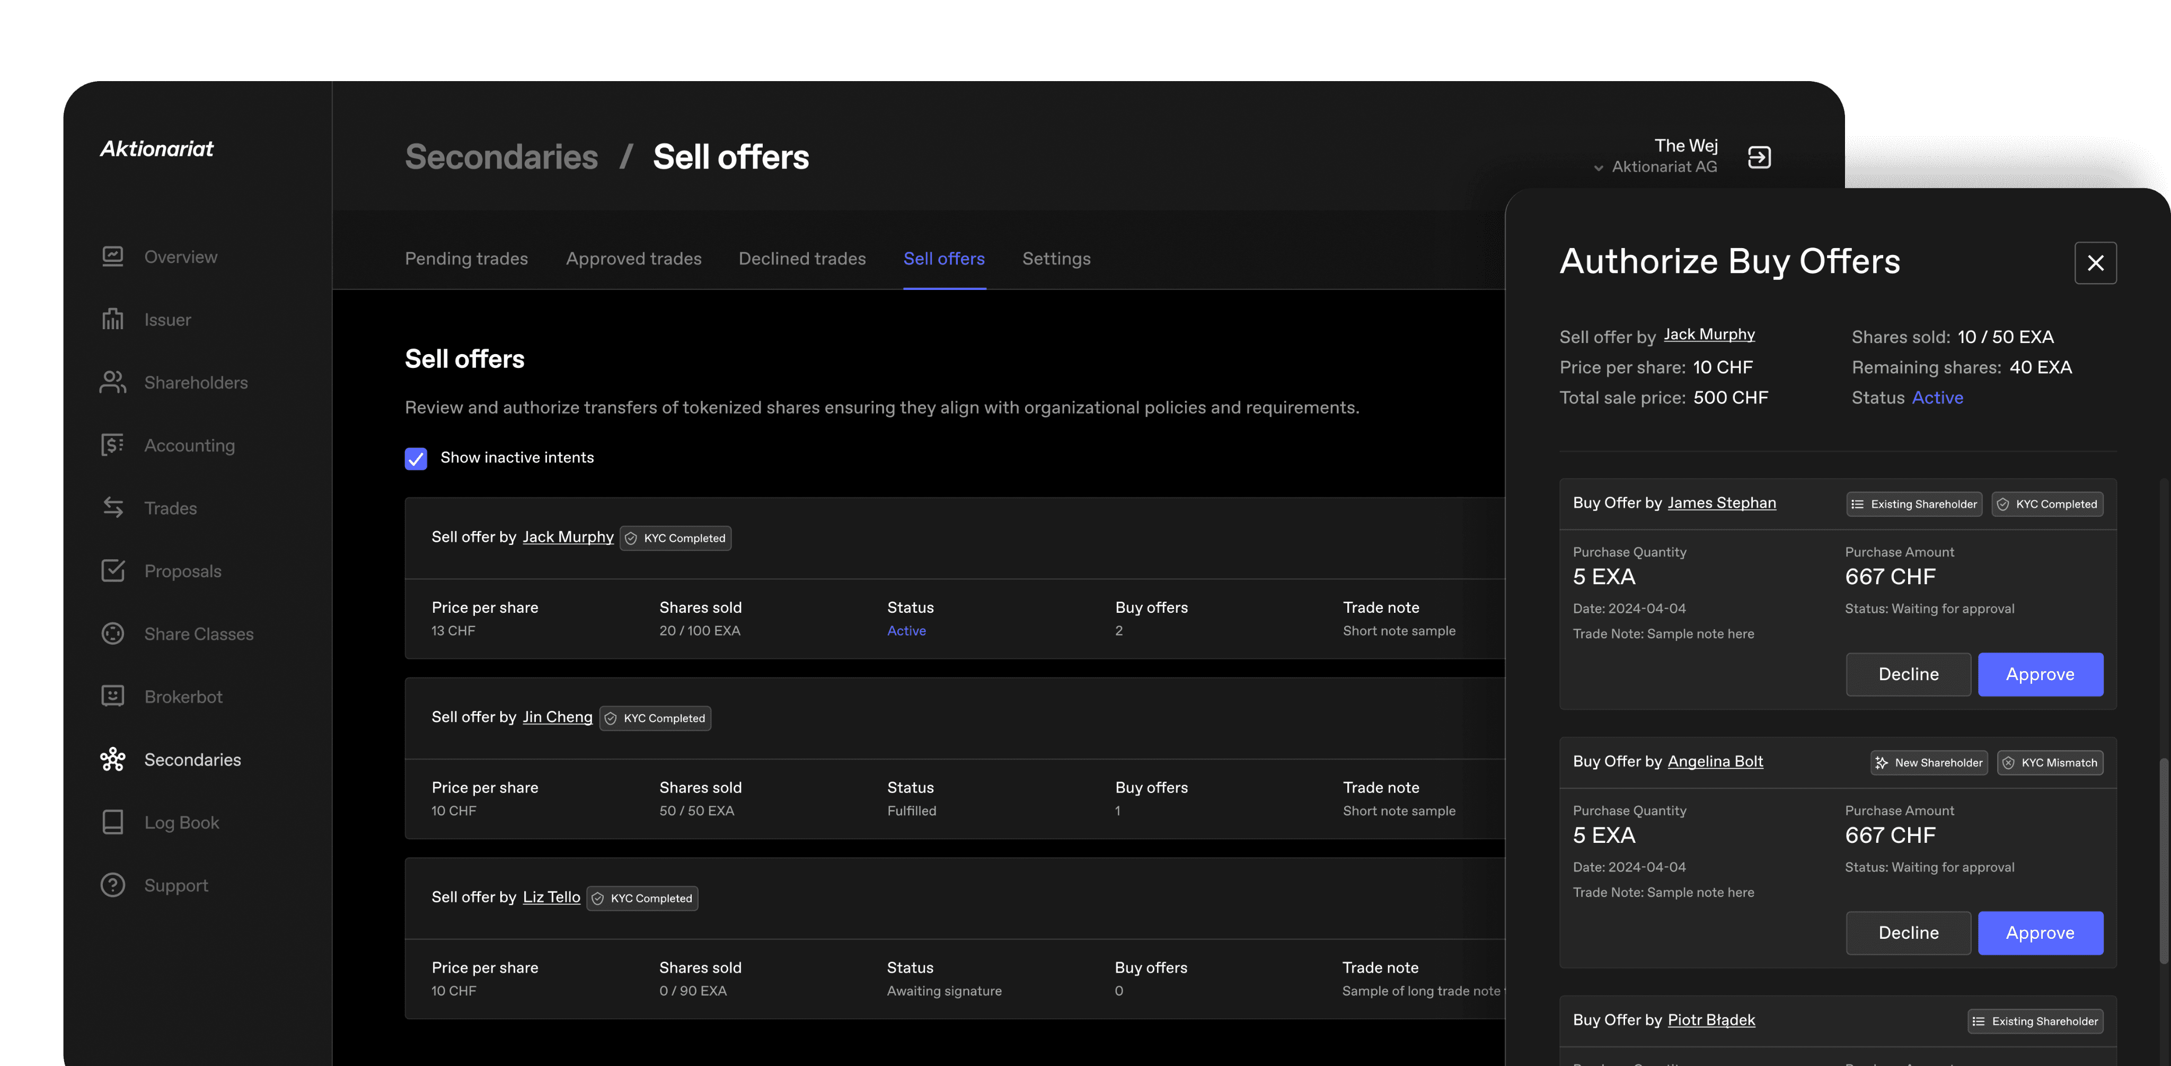Click the logout icon beside The Wej
Image resolution: width=2171 pixels, height=1066 pixels.
[x=1759, y=157]
